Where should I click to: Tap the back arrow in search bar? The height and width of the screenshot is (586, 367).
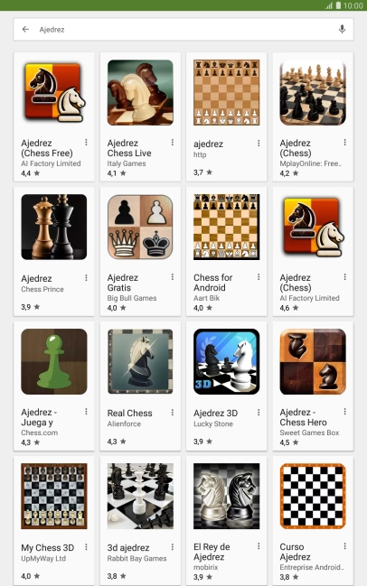point(25,29)
